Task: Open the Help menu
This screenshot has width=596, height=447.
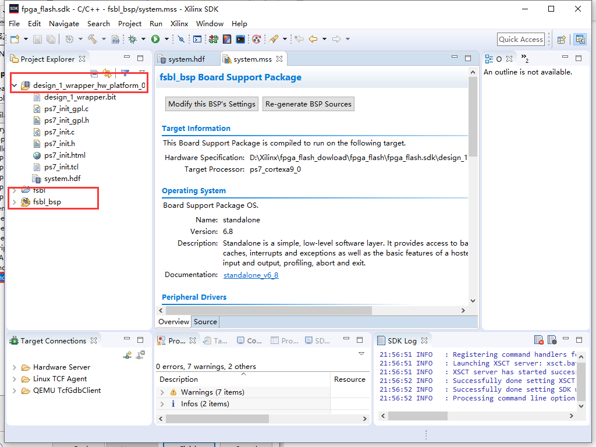Action: click(239, 23)
